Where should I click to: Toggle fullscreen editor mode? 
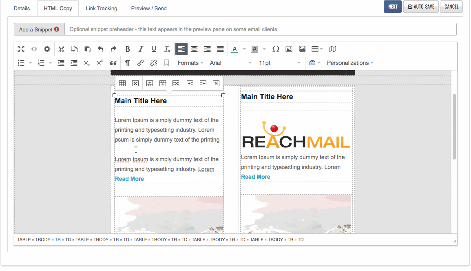(21, 49)
